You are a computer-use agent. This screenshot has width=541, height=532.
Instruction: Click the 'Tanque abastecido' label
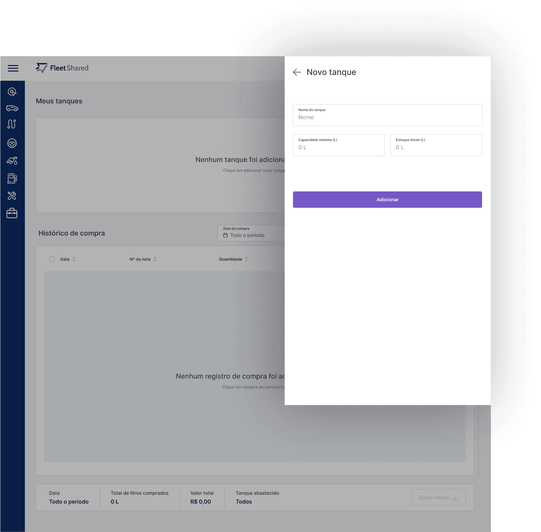coord(258,493)
